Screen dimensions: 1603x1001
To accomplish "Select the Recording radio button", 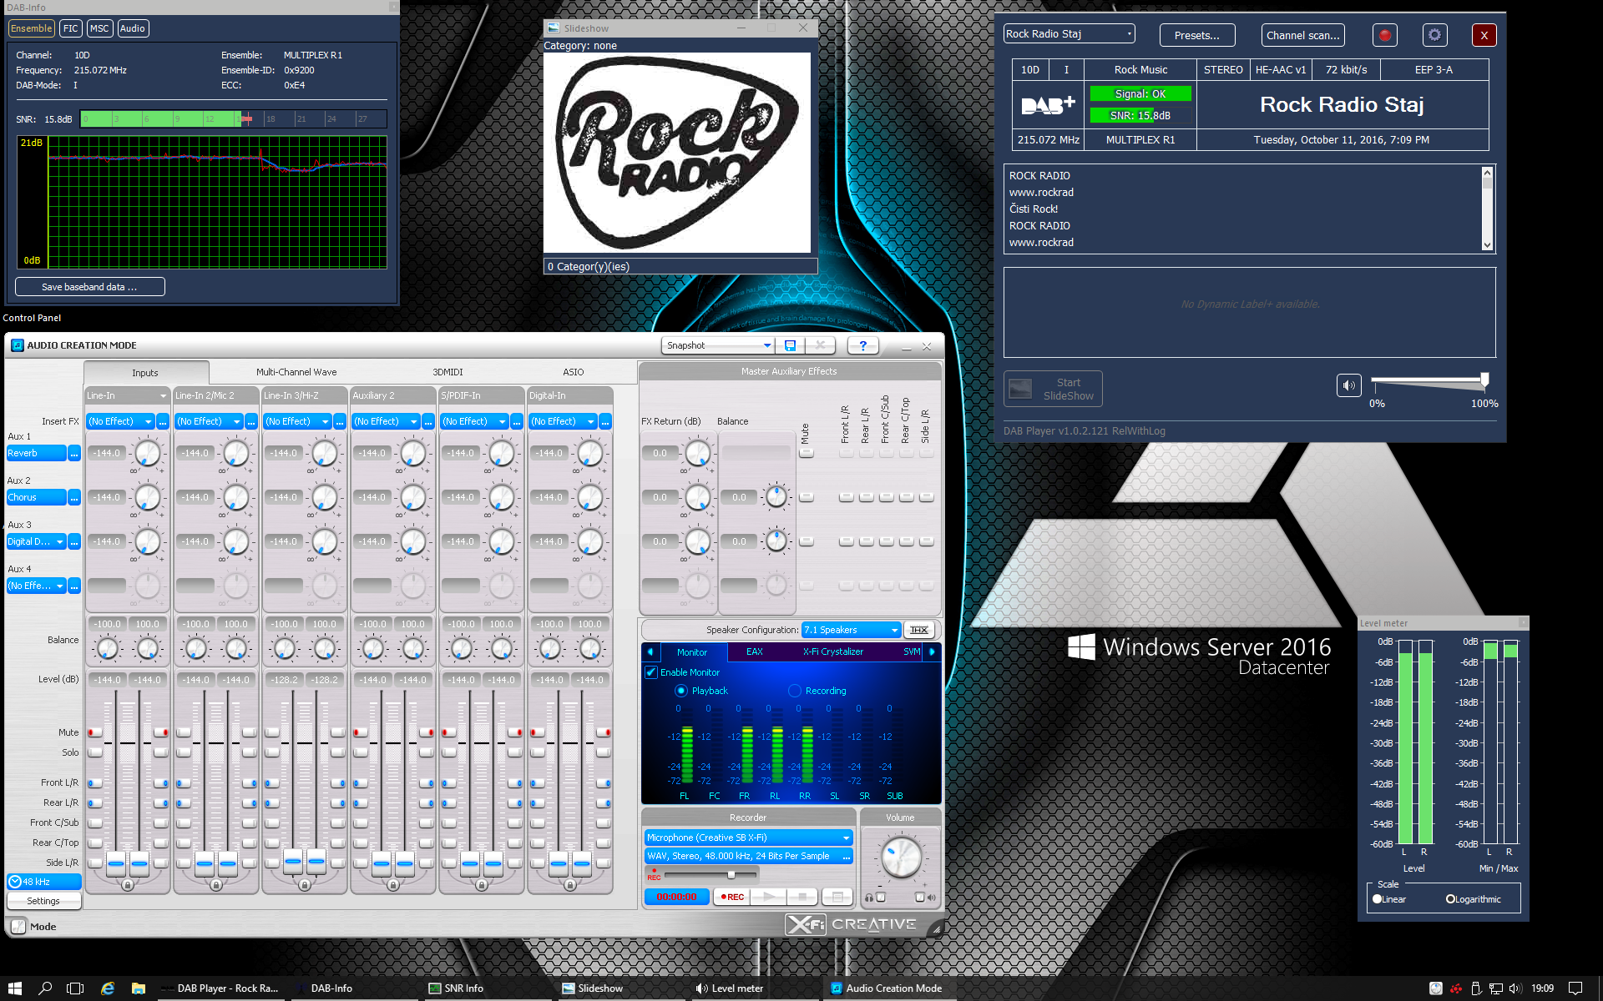I will (x=795, y=691).
